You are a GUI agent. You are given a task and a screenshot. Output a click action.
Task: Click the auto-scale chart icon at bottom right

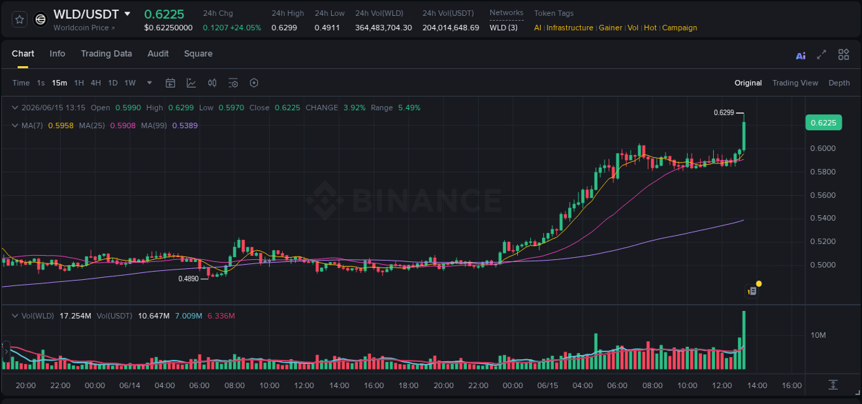pyautogui.click(x=833, y=384)
